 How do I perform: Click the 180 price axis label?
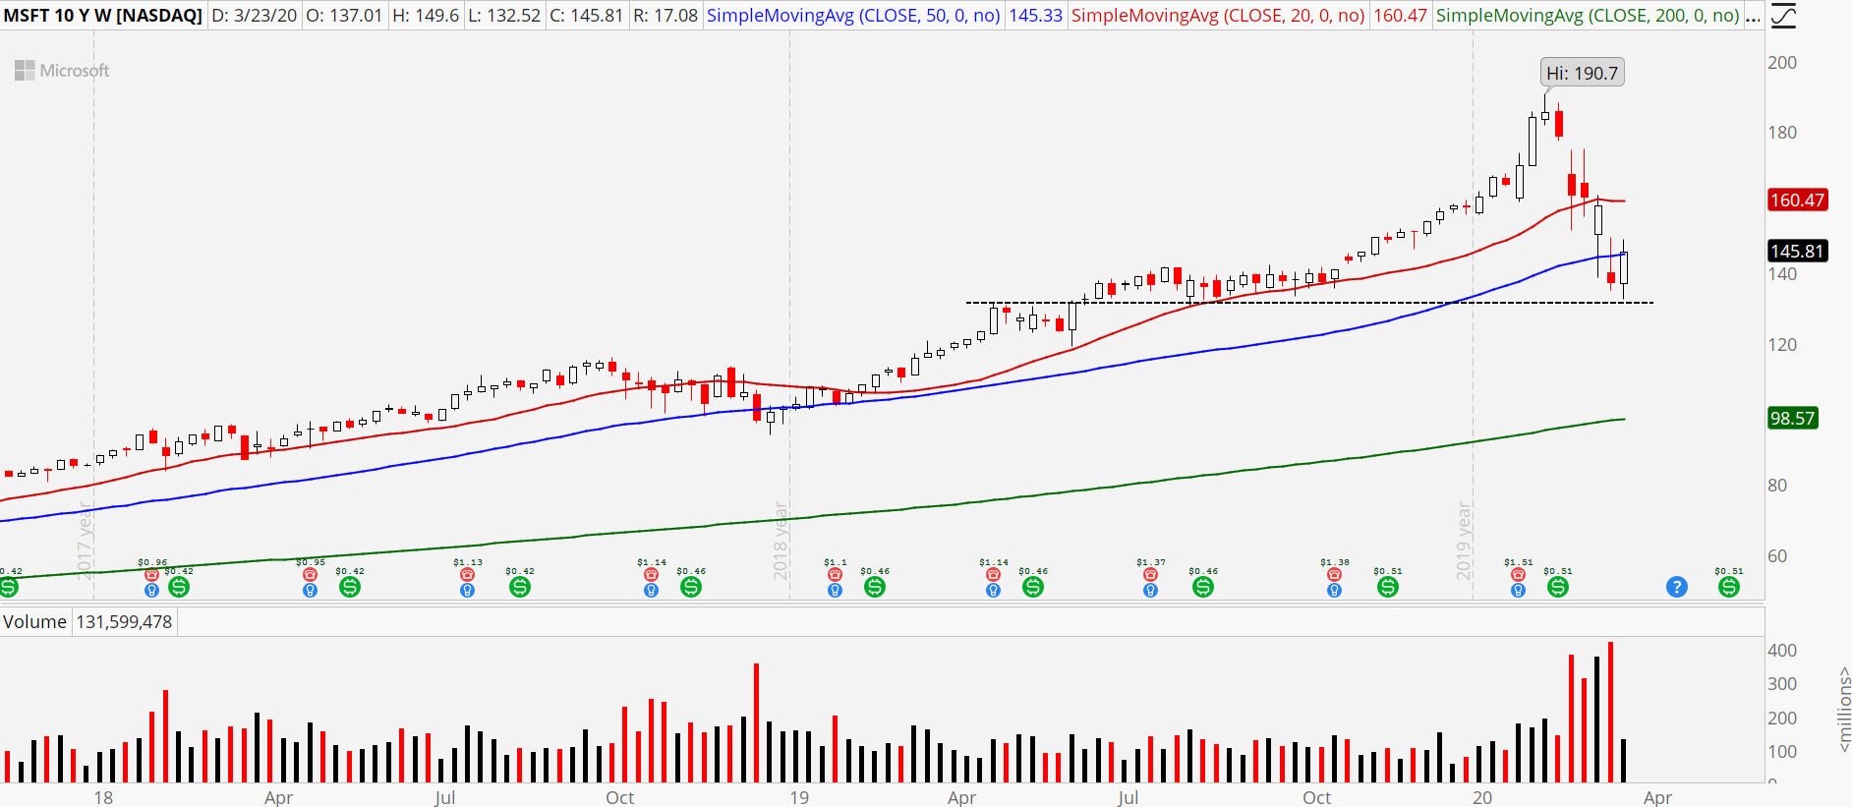point(1782,133)
